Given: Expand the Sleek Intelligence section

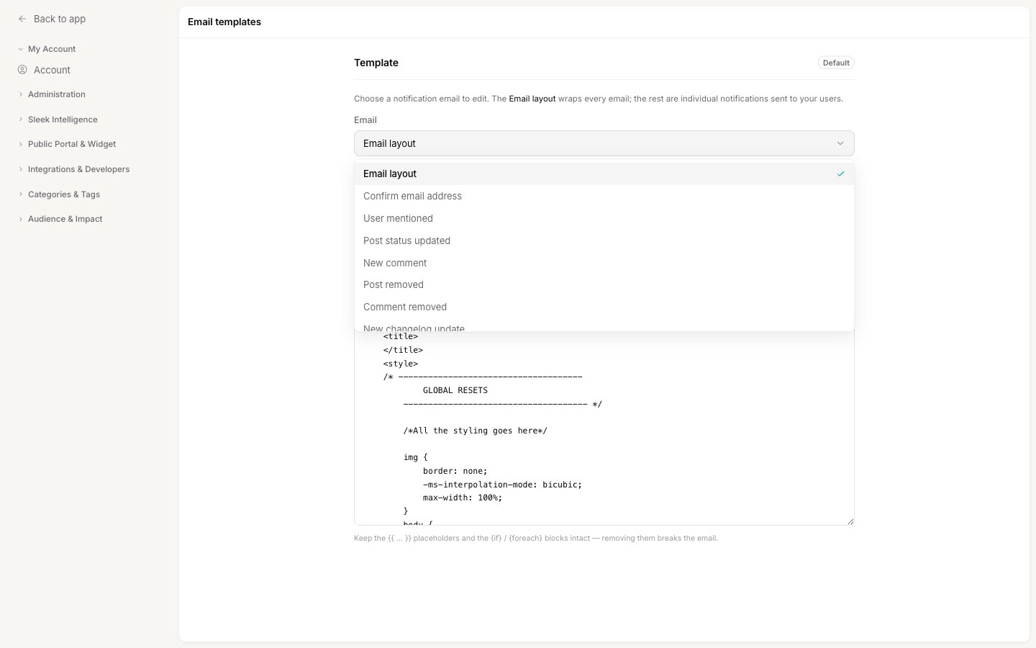Looking at the screenshot, I should pos(63,120).
